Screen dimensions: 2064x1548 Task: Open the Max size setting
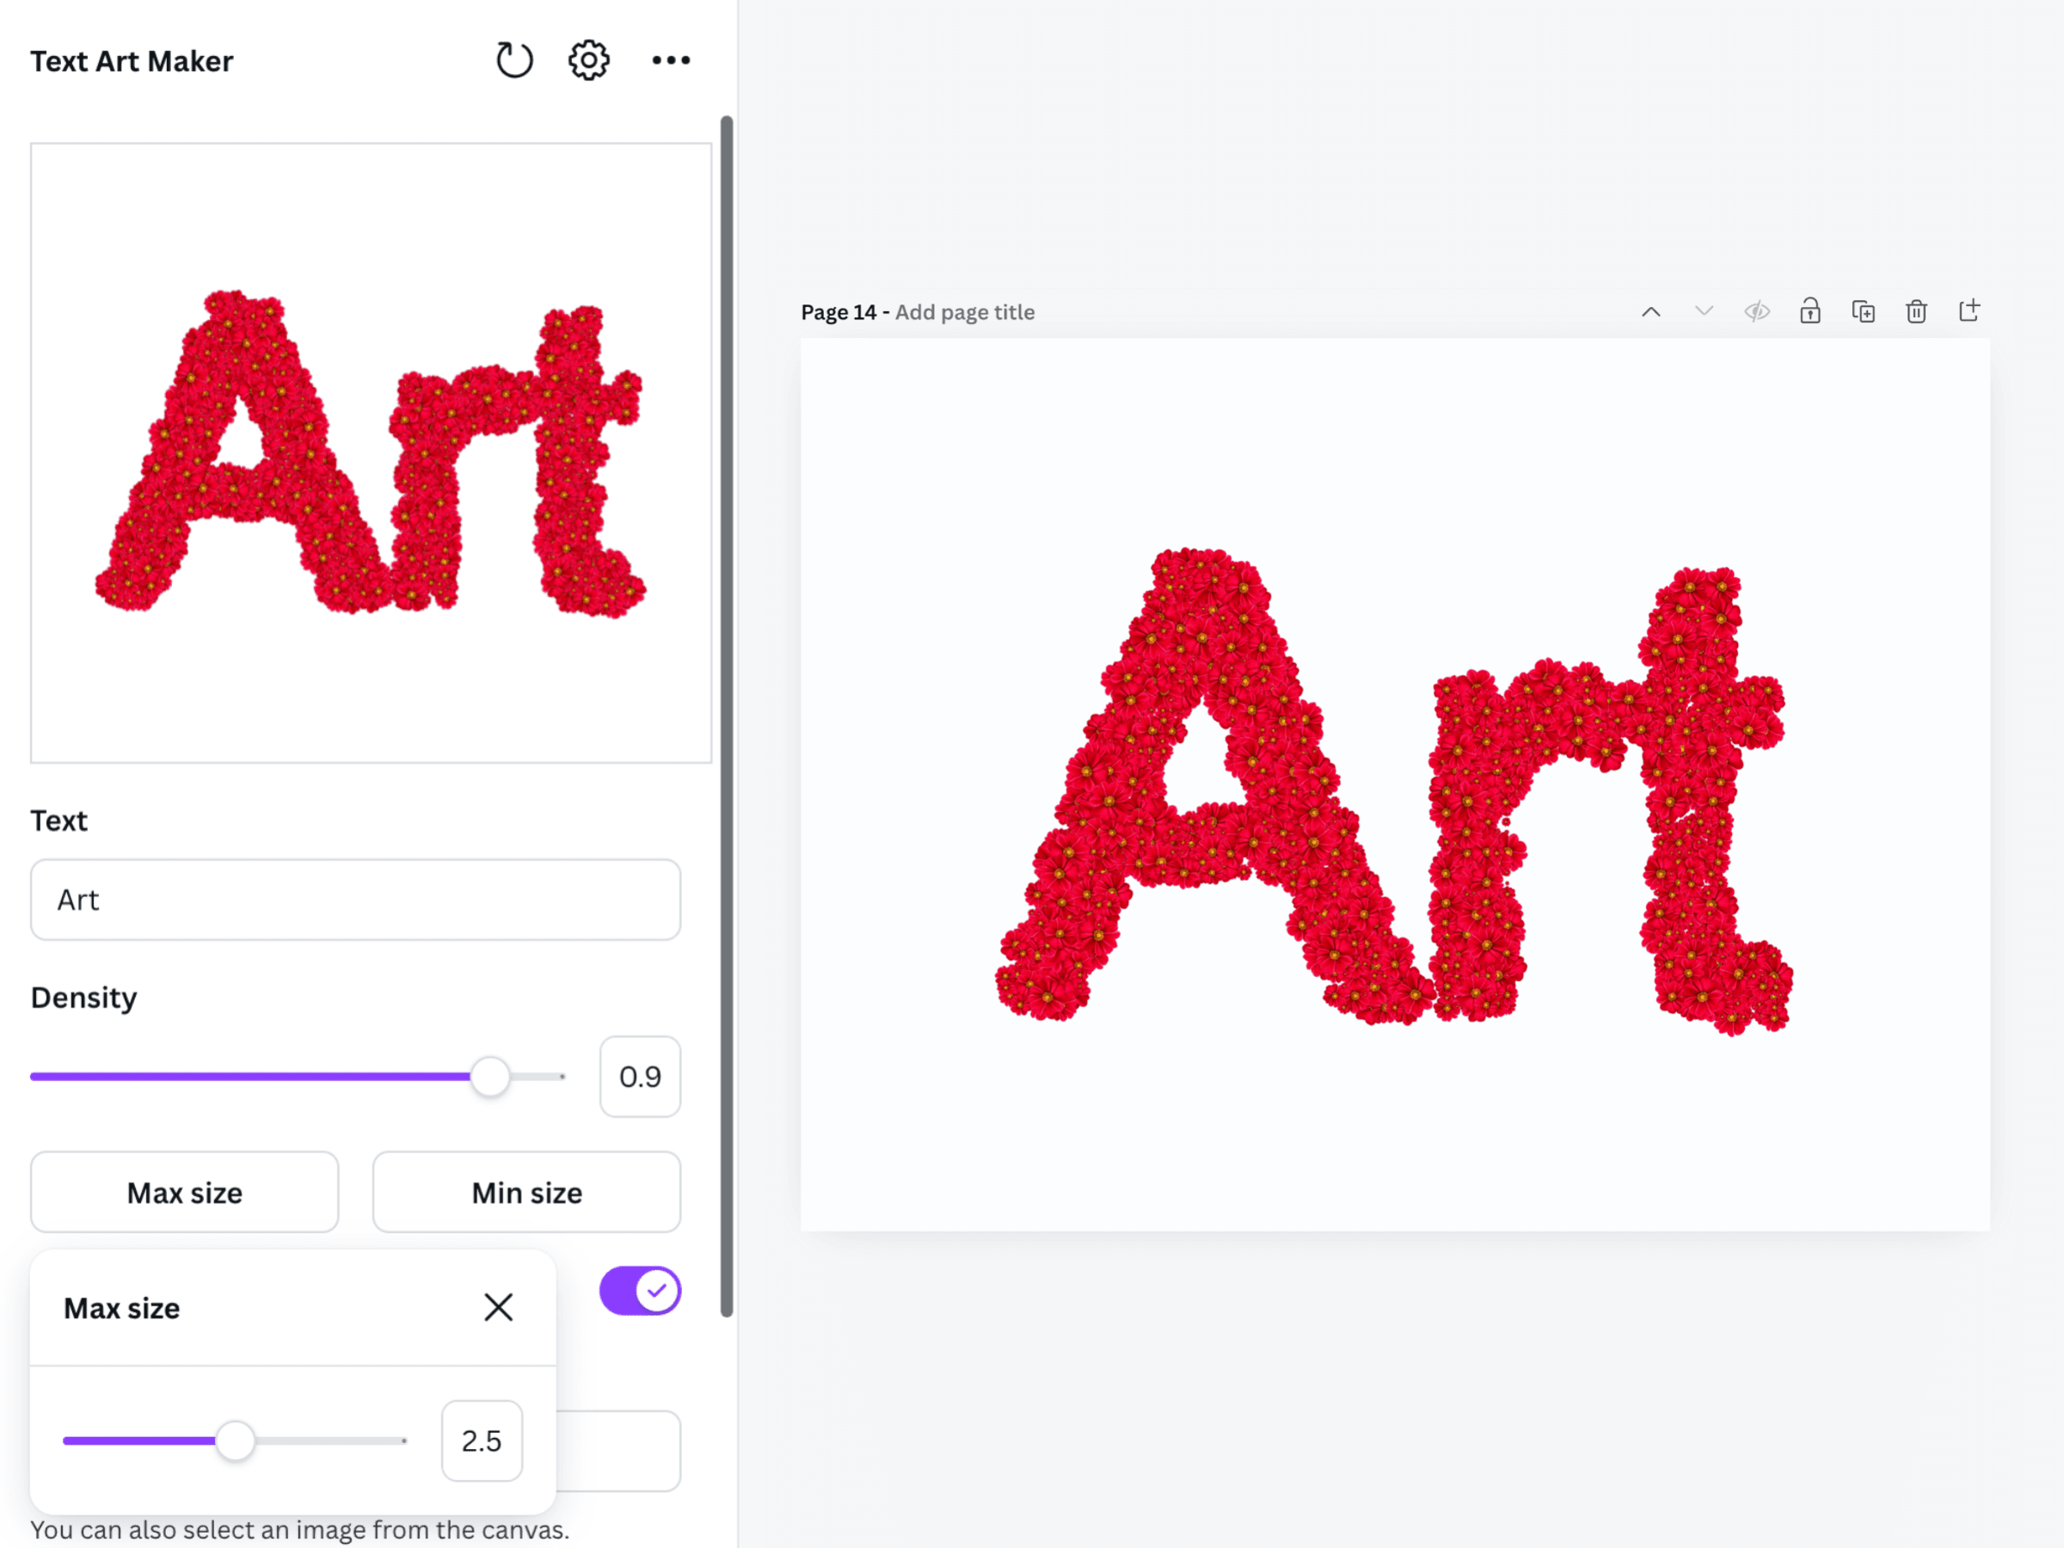(185, 1193)
